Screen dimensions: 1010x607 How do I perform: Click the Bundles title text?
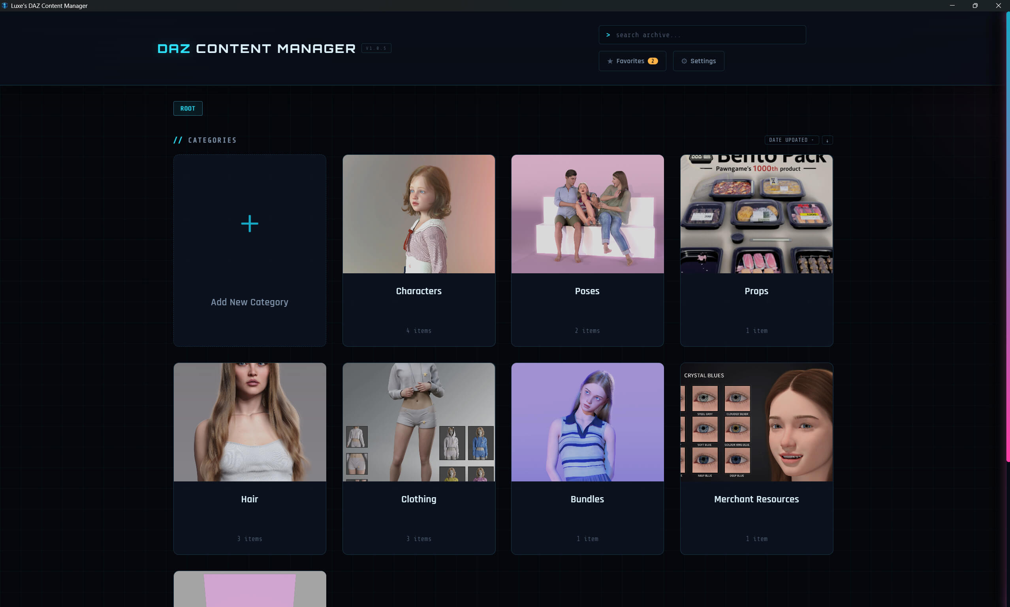coord(587,499)
